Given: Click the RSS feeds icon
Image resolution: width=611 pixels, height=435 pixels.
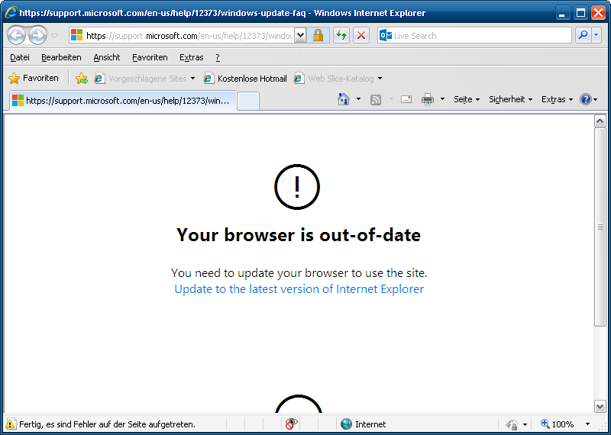Looking at the screenshot, I should [x=376, y=100].
